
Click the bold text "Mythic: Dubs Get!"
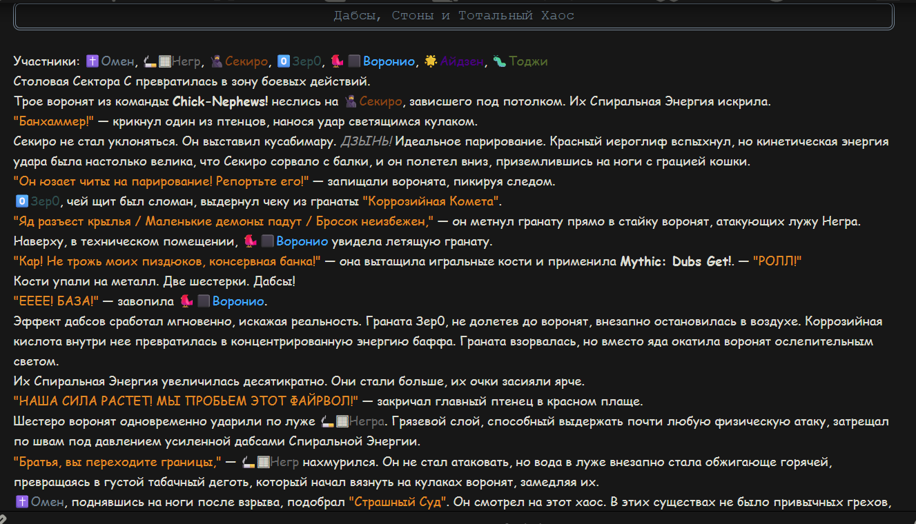677,262
